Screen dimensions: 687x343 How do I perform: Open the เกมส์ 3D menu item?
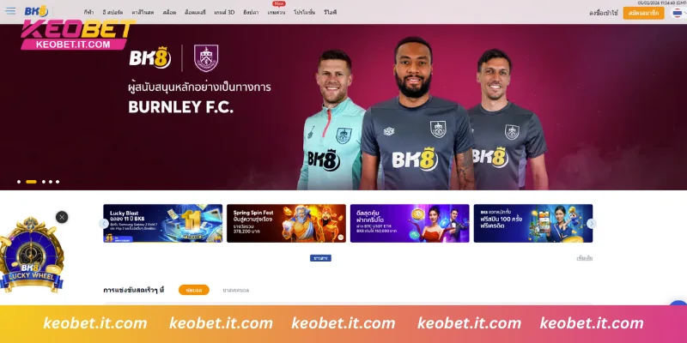224,13
